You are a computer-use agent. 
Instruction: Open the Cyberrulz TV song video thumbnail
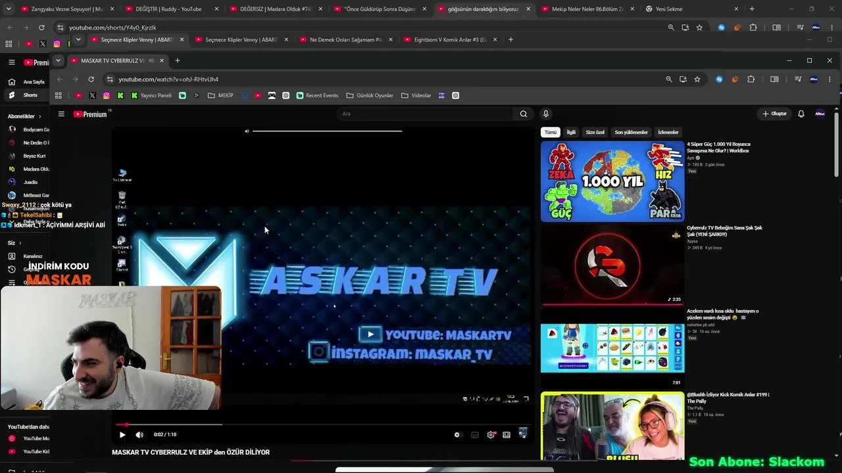point(612,265)
